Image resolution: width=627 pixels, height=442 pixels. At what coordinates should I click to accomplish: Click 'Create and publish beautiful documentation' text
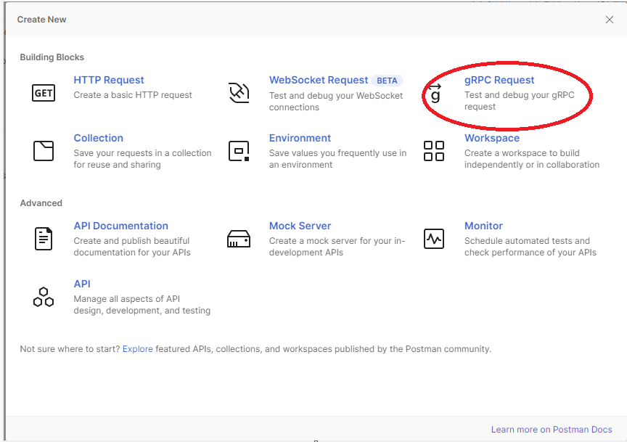coord(132,246)
